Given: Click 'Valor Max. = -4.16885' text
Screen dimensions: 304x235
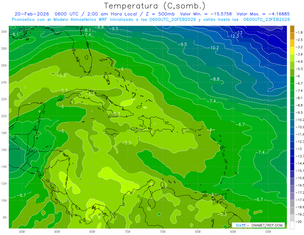Looking at the screenshot, I should coord(263,14).
